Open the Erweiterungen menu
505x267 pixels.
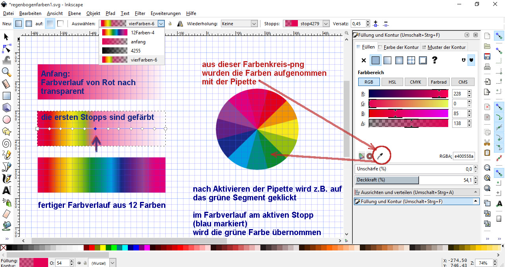[x=166, y=13]
